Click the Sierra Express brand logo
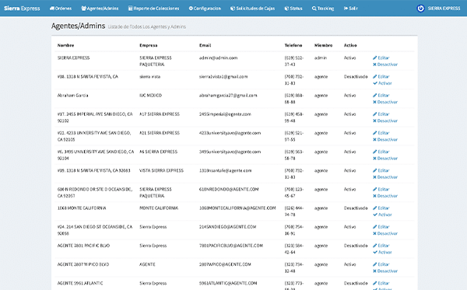Viewport: 467px width, 290px height. tap(22, 9)
